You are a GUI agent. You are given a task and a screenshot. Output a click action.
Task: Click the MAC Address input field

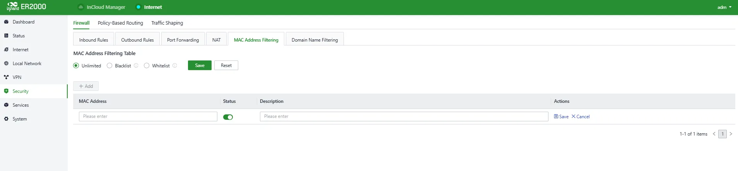tap(148, 116)
